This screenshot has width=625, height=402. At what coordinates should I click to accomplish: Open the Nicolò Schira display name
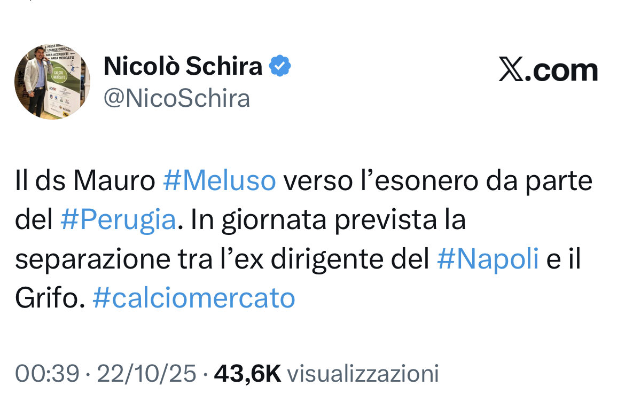pos(183,66)
